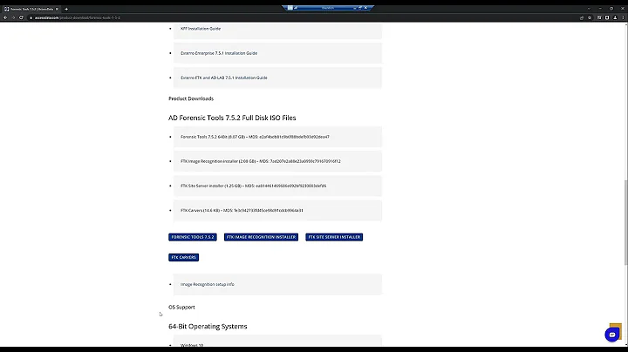
Task: Click the FTK SITE SERVER INSTALLER button
Action: 334,237
